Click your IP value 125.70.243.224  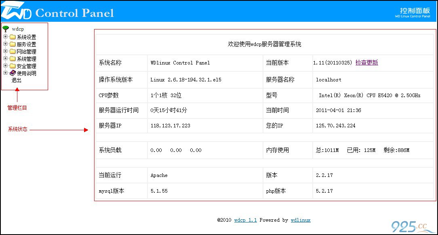click(335, 125)
